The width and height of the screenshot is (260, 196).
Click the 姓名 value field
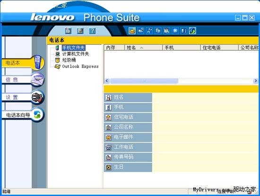(206, 98)
